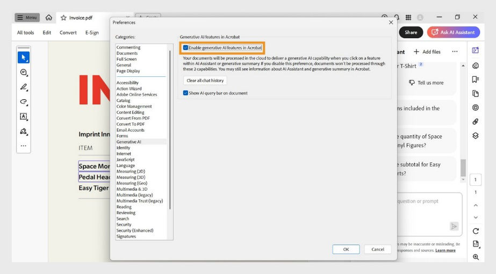Select Color Management category

click(134, 106)
